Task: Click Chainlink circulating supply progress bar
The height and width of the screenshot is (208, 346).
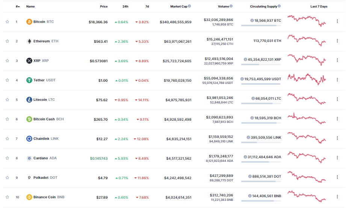Action: coord(261,142)
